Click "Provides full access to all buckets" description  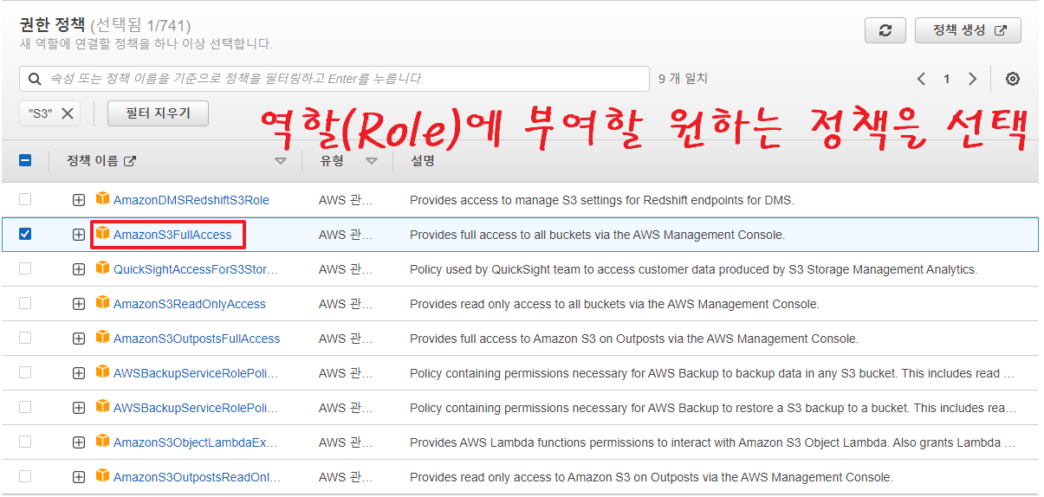[597, 235]
